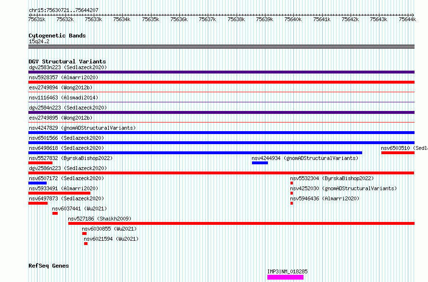The height and width of the screenshot is (282, 428).
Task: Select the small red nsv6037441 bar
Action: [x=55, y=213]
